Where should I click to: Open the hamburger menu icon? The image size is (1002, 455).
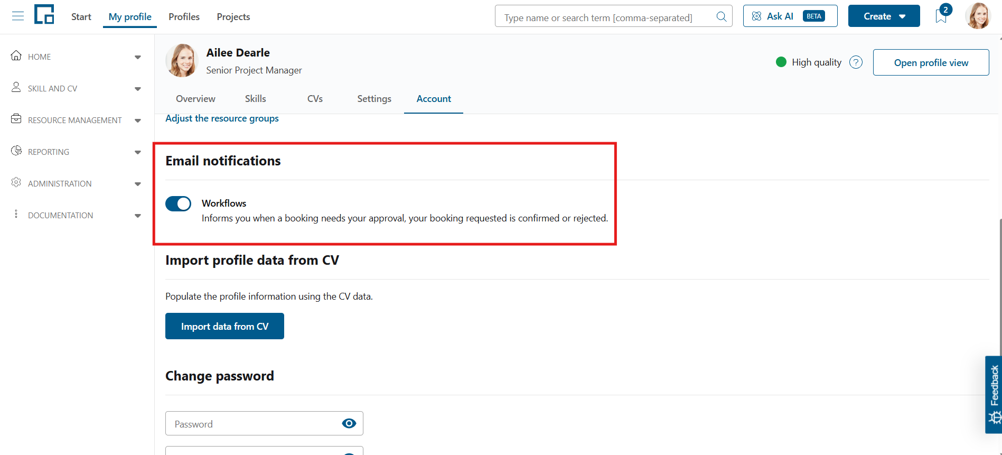[18, 16]
